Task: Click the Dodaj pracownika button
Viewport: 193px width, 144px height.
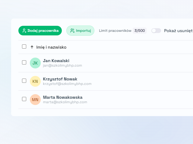Action: click(40, 31)
